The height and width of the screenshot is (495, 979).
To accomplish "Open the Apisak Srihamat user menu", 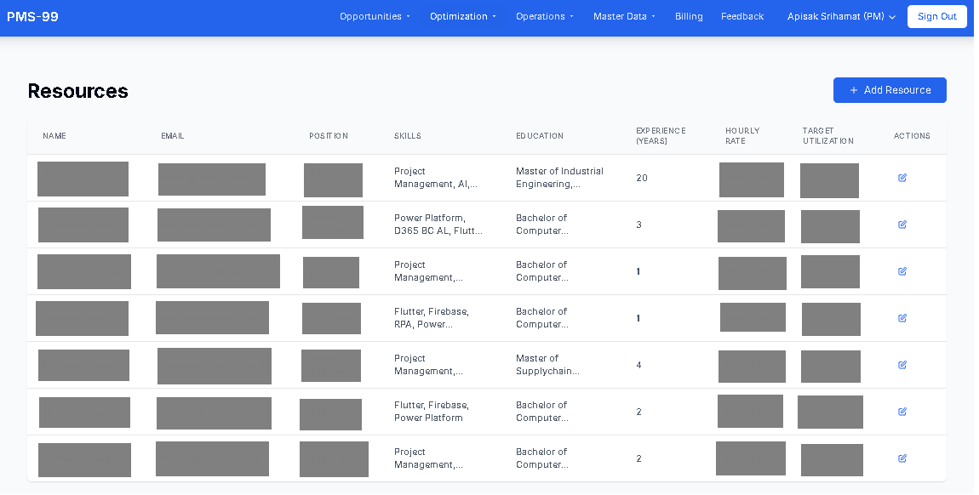I will tap(841, 16).
